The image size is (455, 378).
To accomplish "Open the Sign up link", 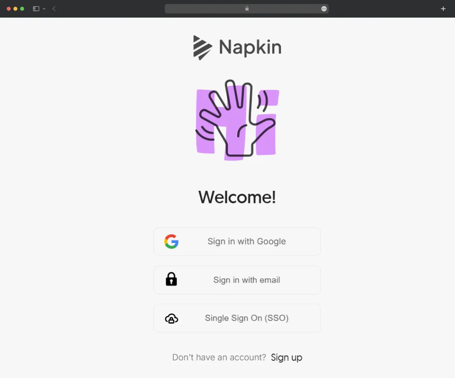I will click(286, 357).
